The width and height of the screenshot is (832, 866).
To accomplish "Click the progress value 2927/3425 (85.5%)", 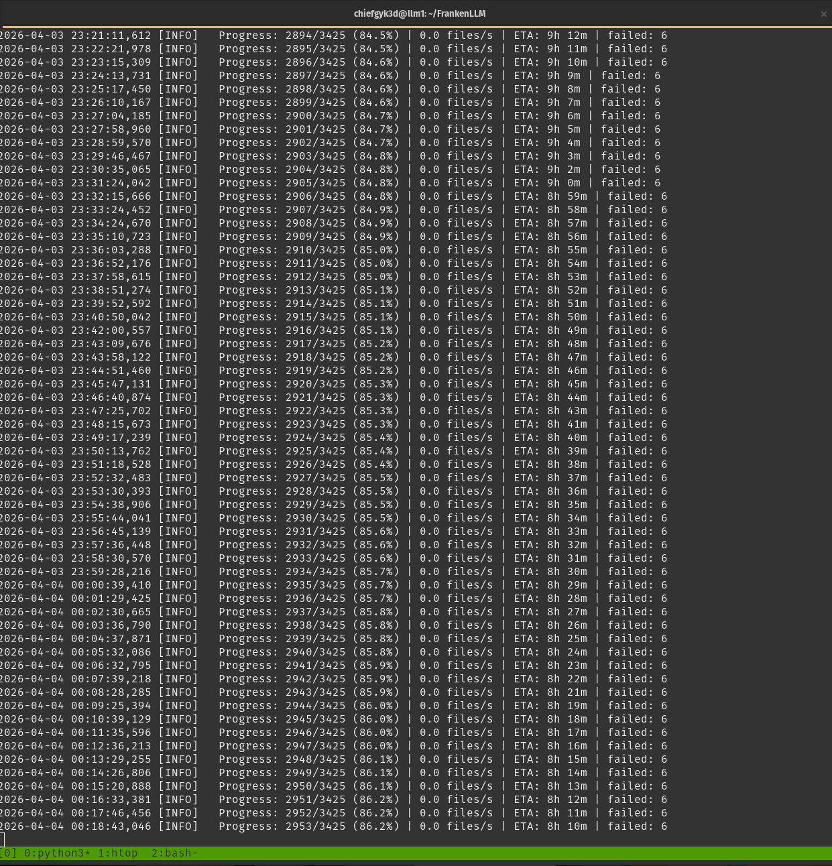I will 343,478.
